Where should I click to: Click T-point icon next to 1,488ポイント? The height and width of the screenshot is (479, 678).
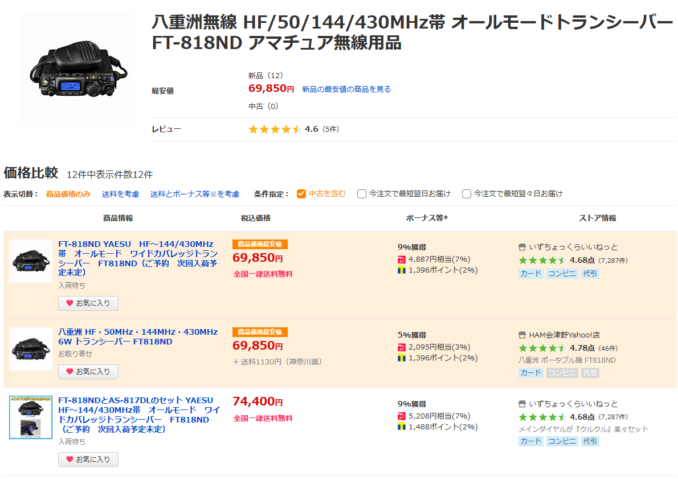[401, 427]
